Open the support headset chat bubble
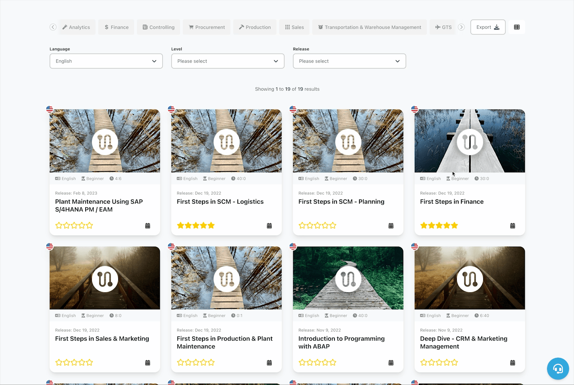 point(558,368)
